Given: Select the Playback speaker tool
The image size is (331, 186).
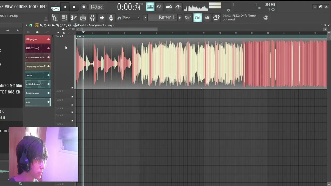Looking at the screenshot, I should tap(69, 25).
